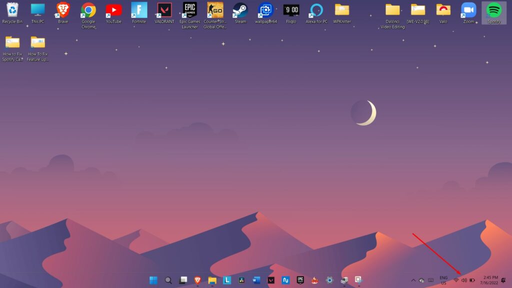Select the Steam desktop icon
The width and height of the screenshot is (512, 288).
pyautogui.click(x=240, y=10)
